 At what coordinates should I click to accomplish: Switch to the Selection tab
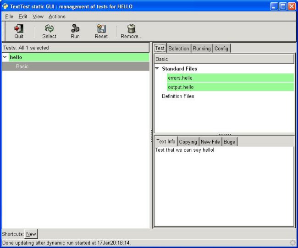click(179, 49)
